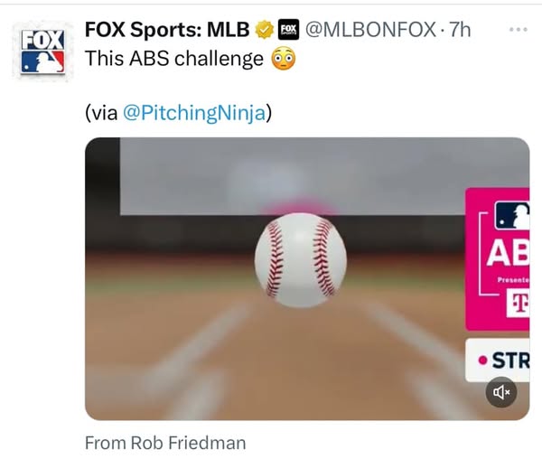The height and width of the screenshot is (459, 542).
Task: Open the three-dot more options menu
Action: pos(518,30)
